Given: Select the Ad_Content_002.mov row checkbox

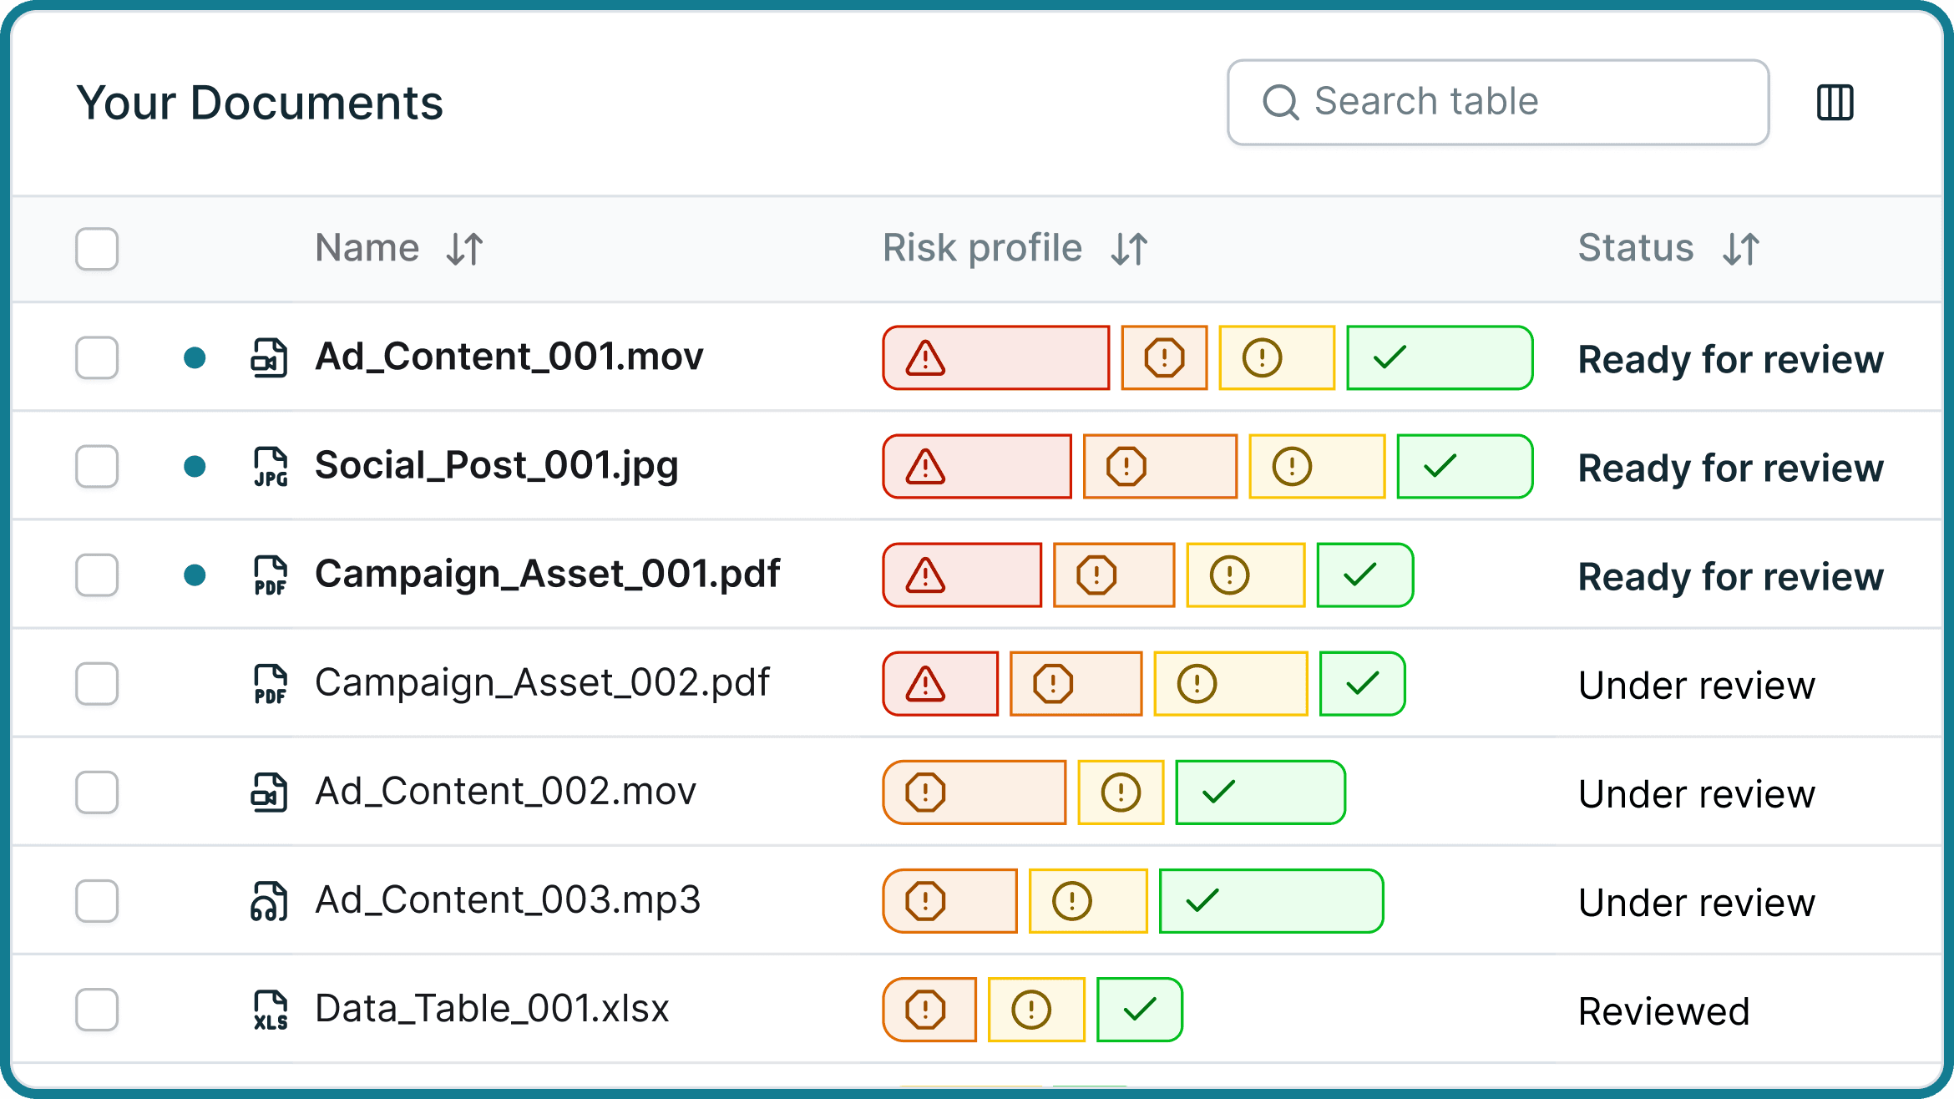Looking at the screenshot, I should click(x=97, y=793).
